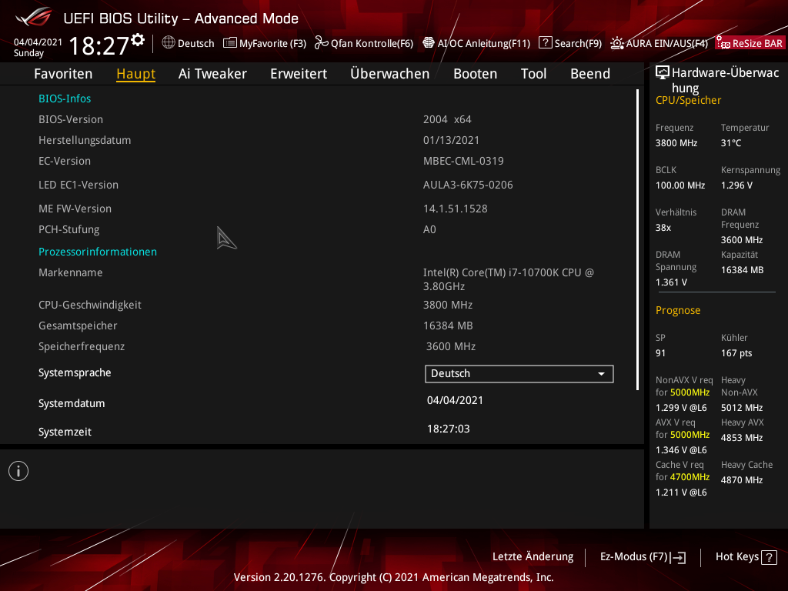
Task: Click PCH-Stufung value A0
Action: 429,229
